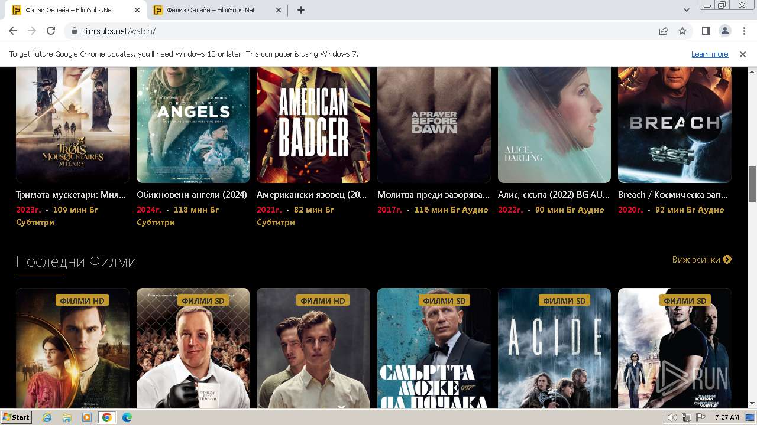Image resolution: width=757 pixels, height=425 pixels.
Task: Click '90 мин Бг Аудио' text
Action: 570,210
